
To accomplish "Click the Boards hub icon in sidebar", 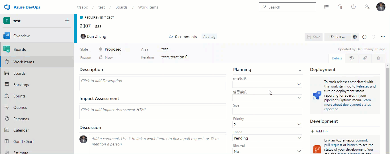I will point(7,49).
